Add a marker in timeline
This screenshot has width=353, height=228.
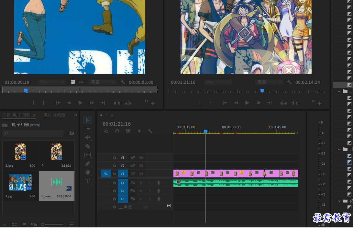point(139,131)
